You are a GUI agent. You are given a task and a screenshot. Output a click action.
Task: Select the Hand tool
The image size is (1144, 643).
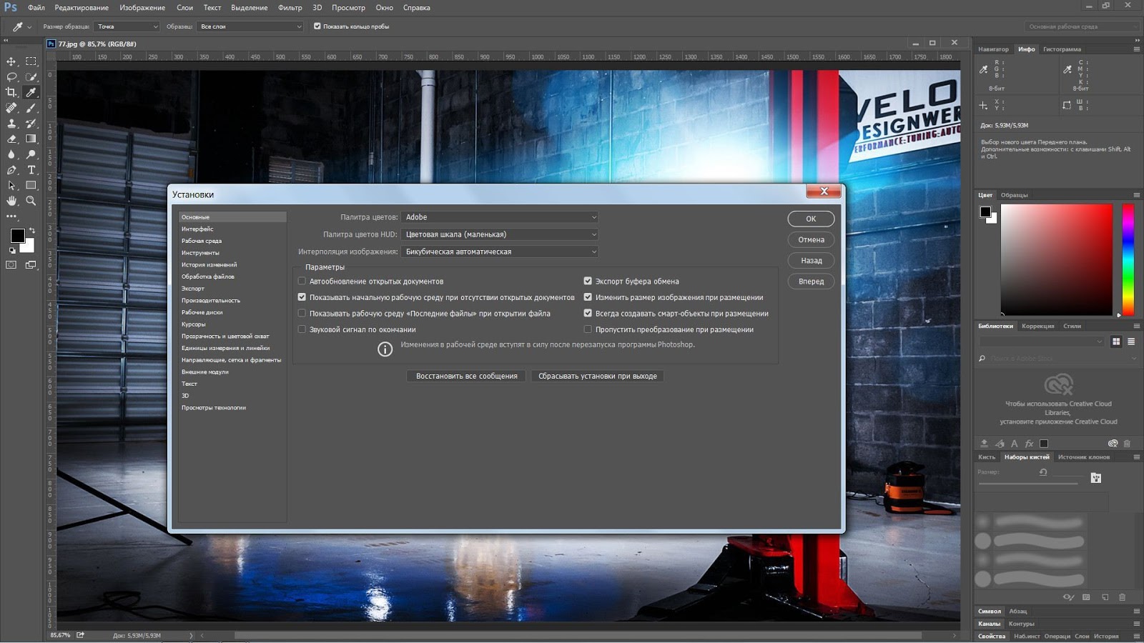11,201
